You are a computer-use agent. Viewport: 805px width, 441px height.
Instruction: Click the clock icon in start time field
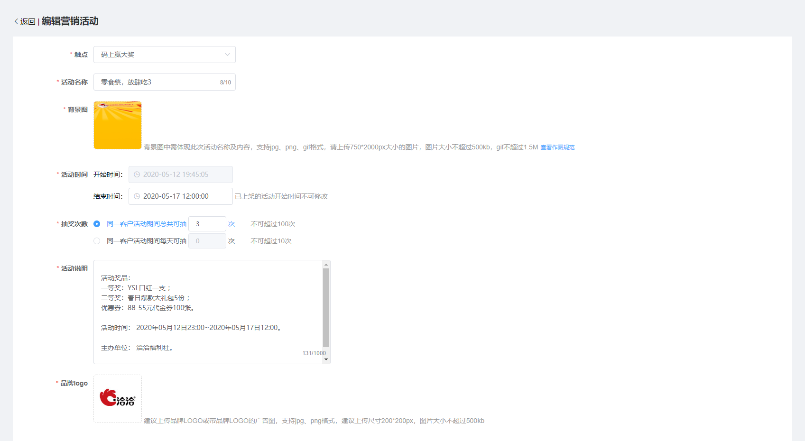click(x=137, y=175)
